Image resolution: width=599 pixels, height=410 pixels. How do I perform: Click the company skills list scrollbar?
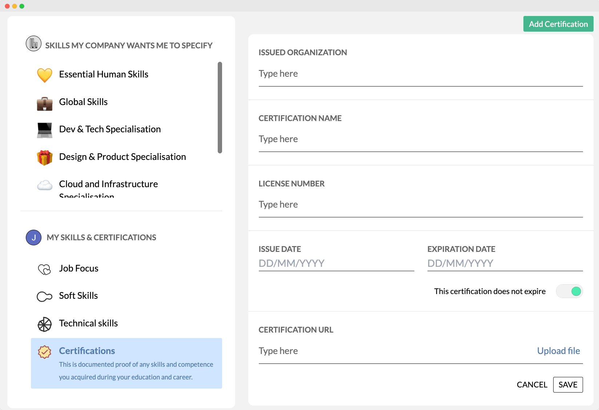(x=220, y=108)
